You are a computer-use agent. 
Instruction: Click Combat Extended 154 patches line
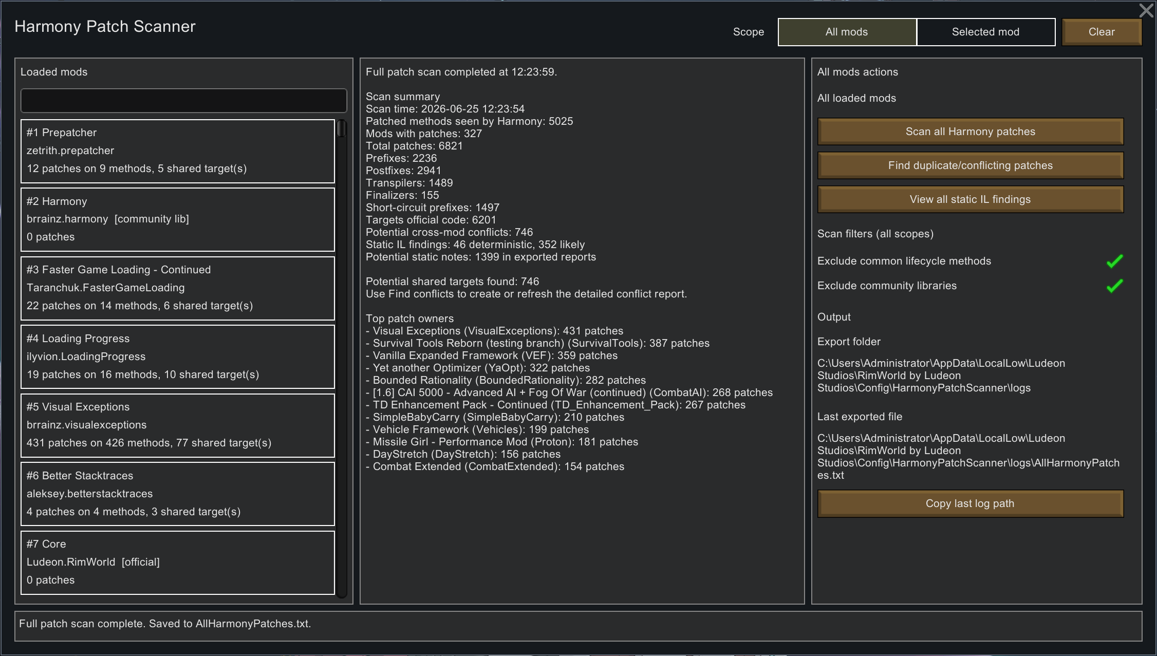click(495, 466)
